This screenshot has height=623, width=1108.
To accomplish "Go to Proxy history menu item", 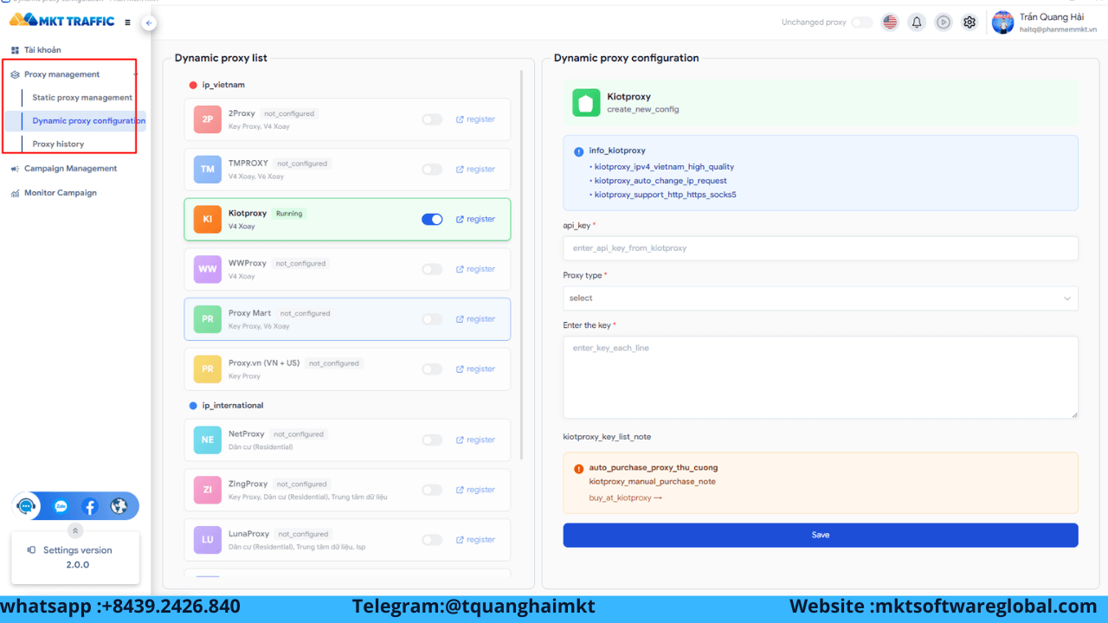I will point(58,144).
